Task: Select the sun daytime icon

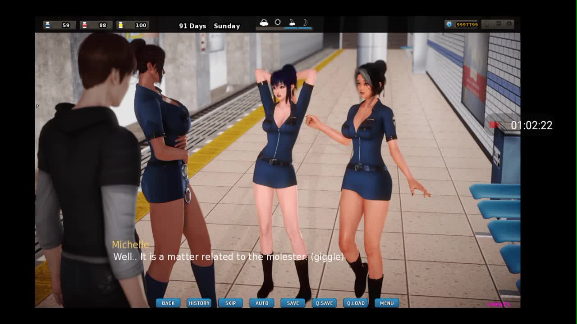Action: coord(278,22)
